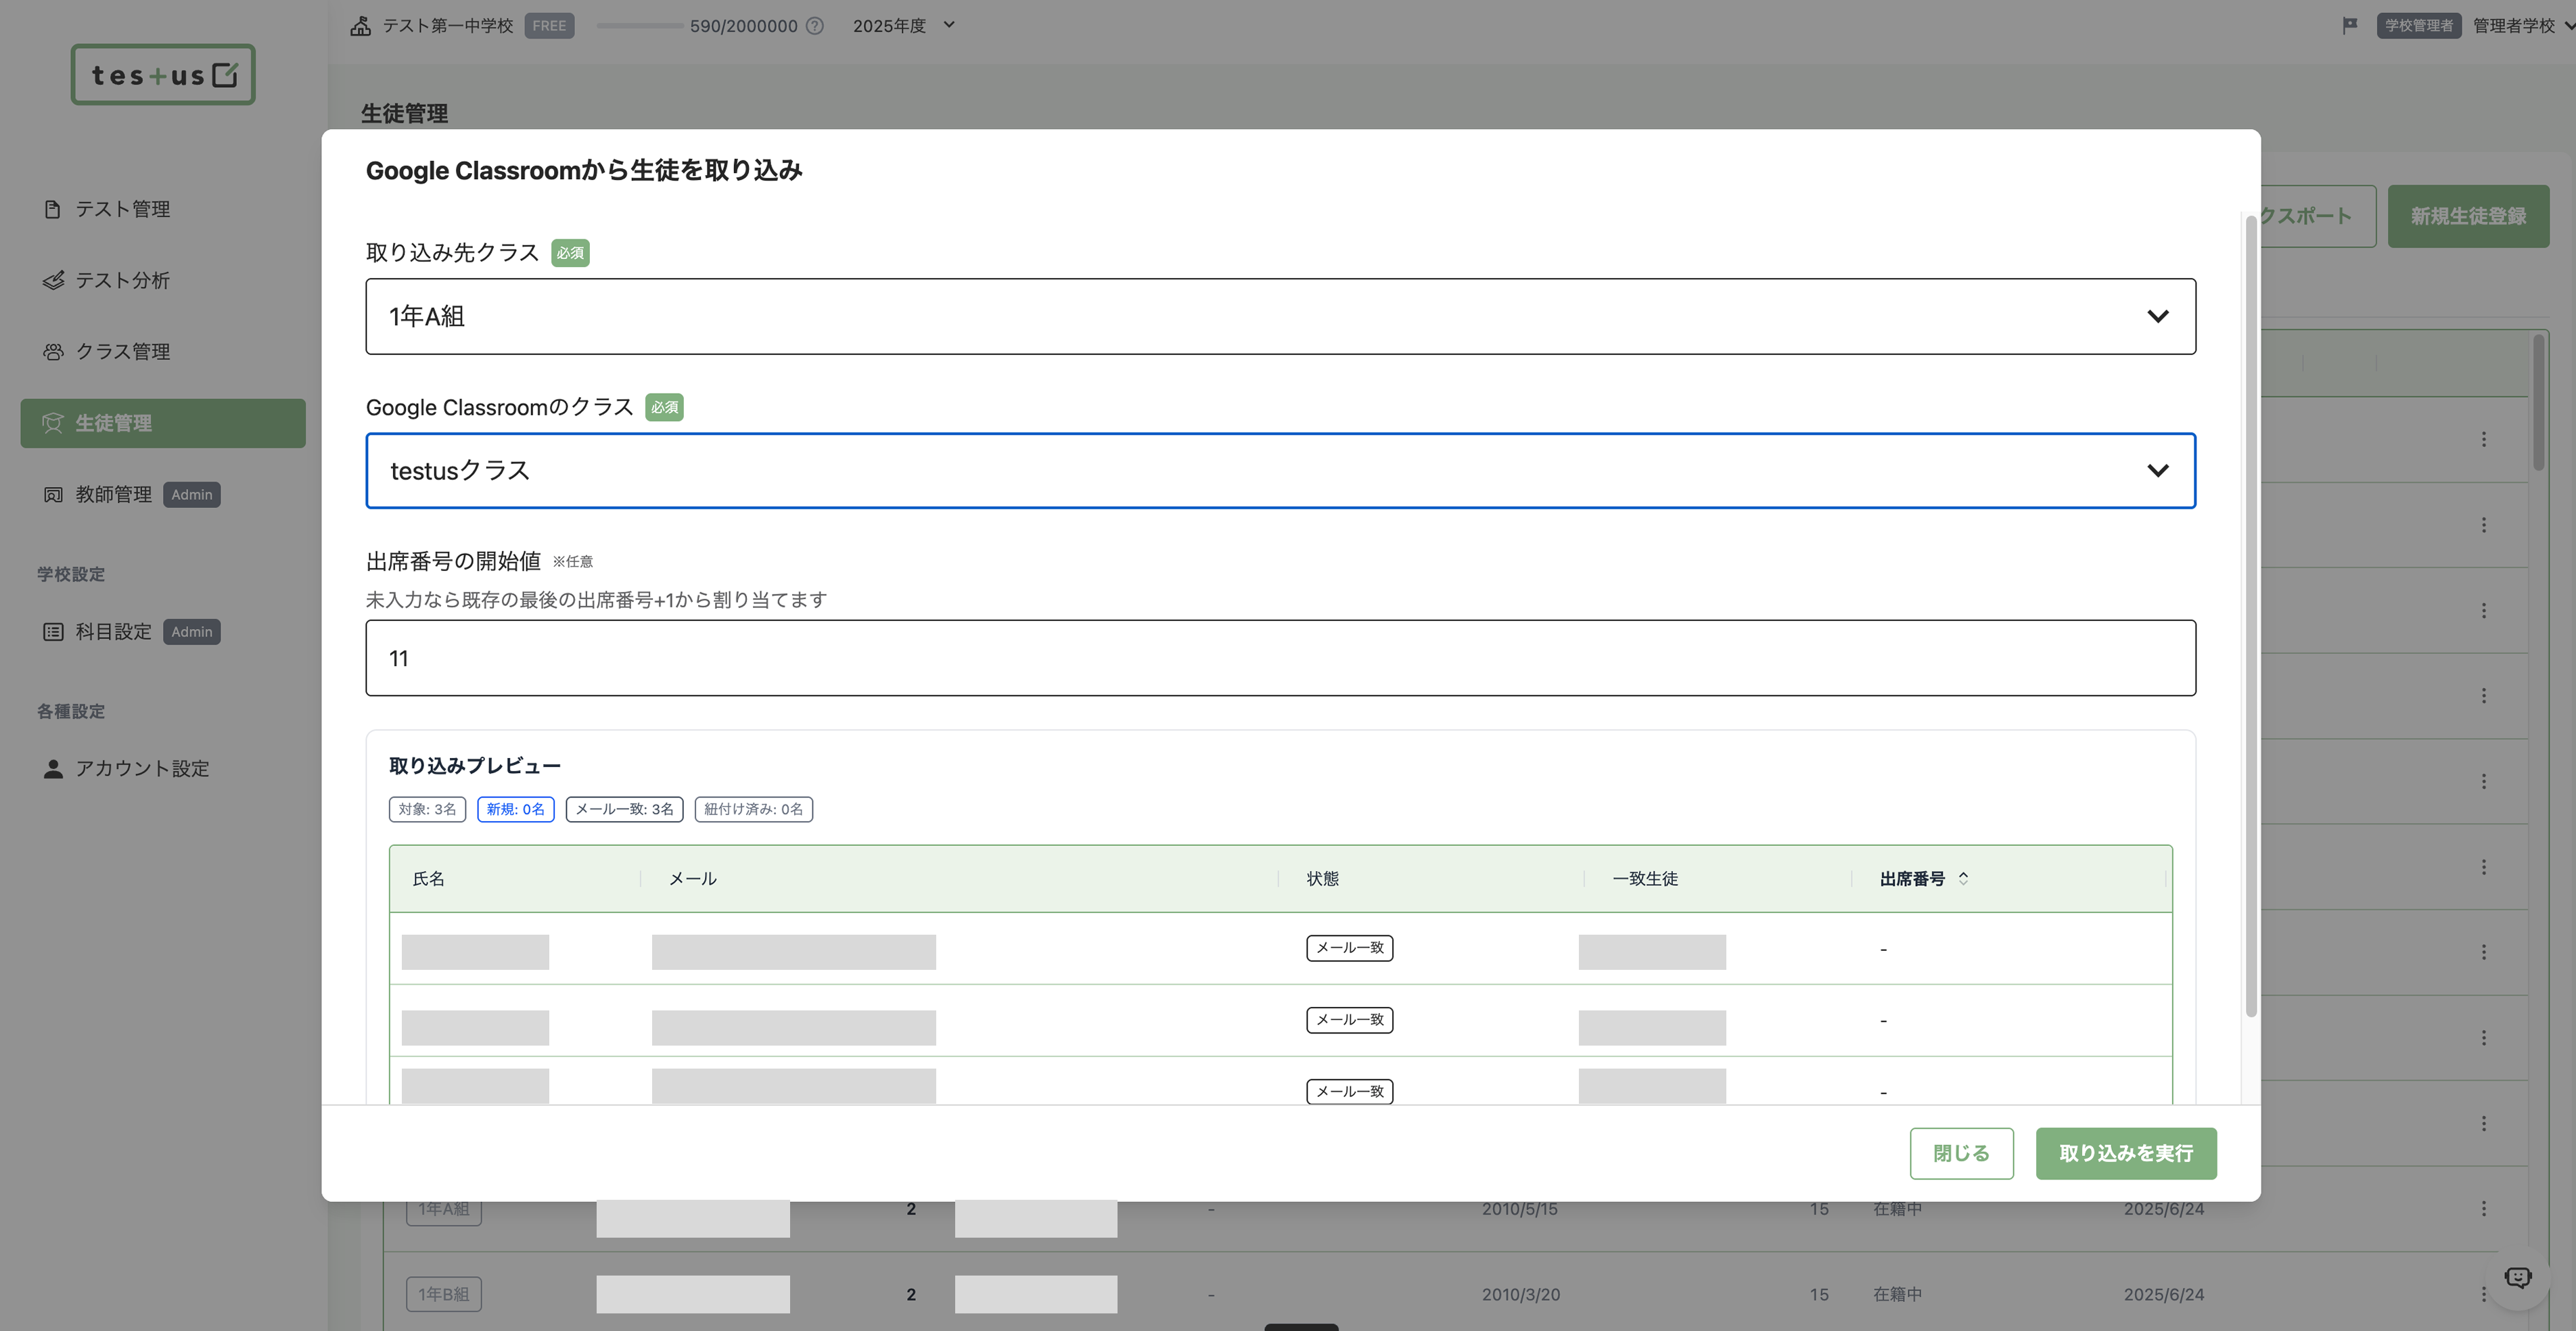Screen dimensions: 2576x1331
Task: Open the Google Classroomのクラス dropdown
Action: (1280, 471)
